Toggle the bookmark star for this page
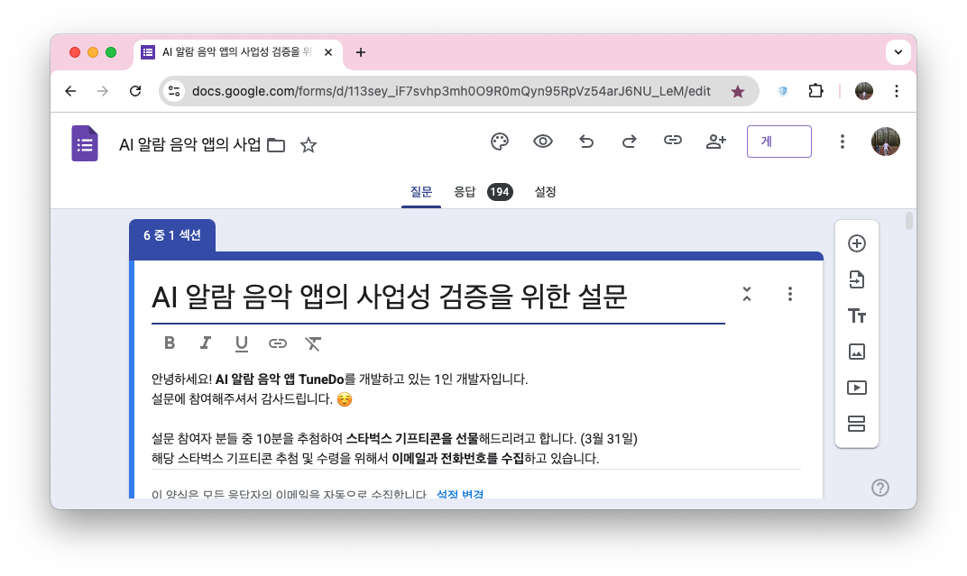 [738, 92]
